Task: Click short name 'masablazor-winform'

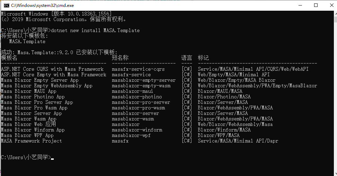Action: click(x=137, y=130)
